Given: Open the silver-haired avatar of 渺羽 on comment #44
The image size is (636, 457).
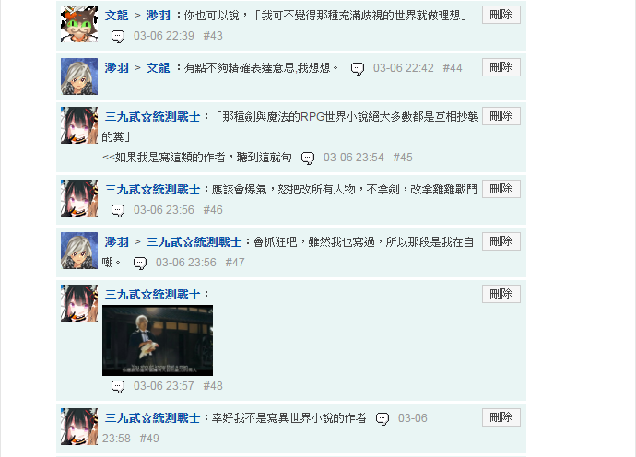Looking at the screenshot, I should 79,76.
